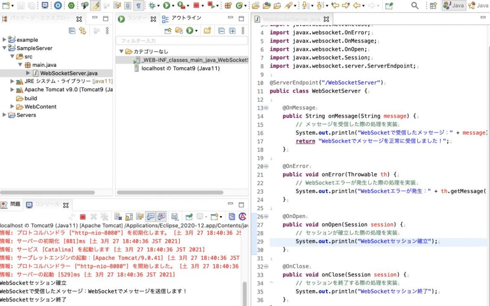
Task: Open the Run button dropdown arrow
Action: point(173,6)
